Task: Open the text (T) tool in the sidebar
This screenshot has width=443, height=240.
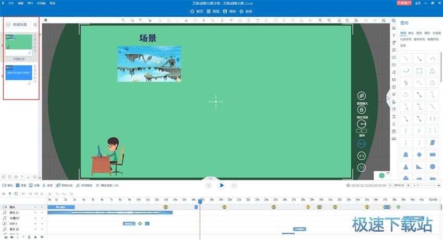Action: click(x=394, y=35)
